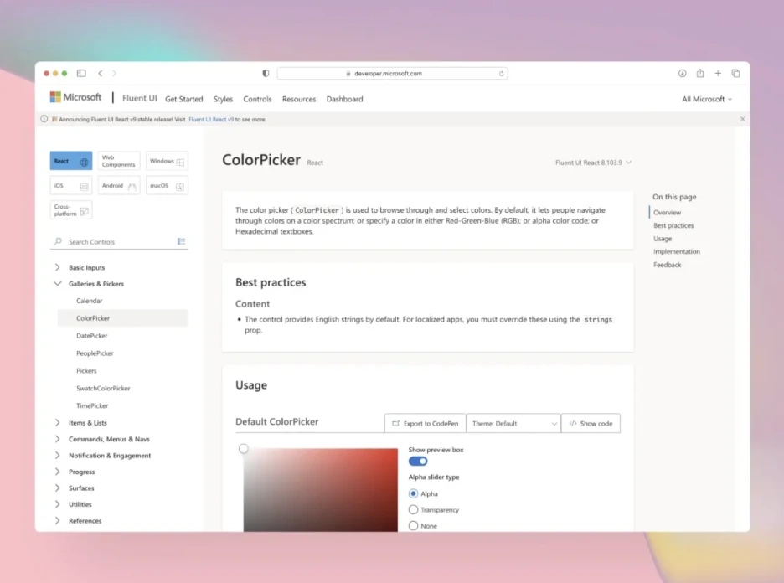Open TimePicker in the sidebar

click(x=122, y=405)
